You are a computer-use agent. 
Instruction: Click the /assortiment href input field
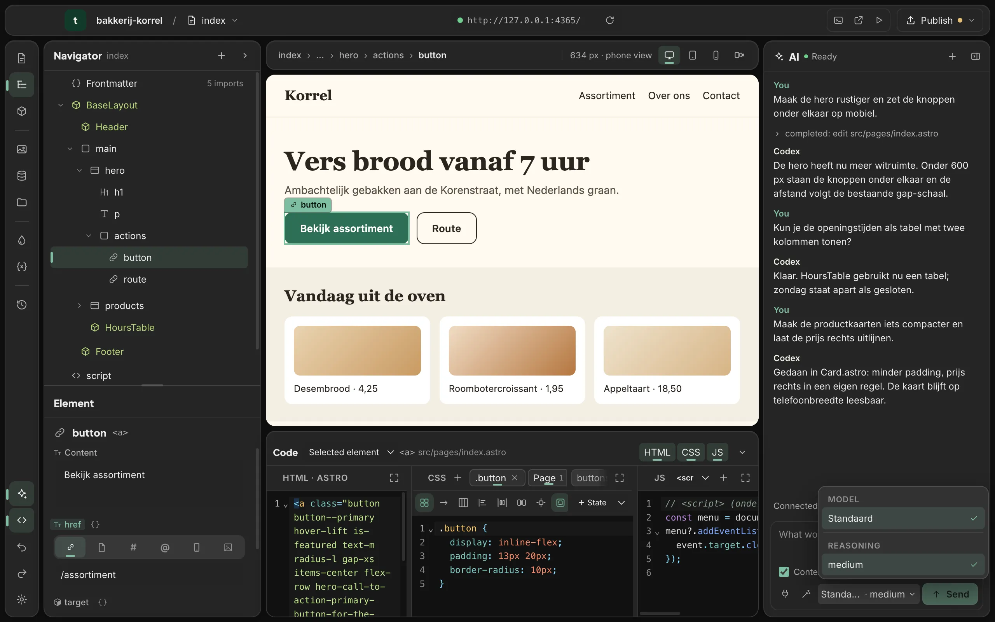(x=149, y=575)
